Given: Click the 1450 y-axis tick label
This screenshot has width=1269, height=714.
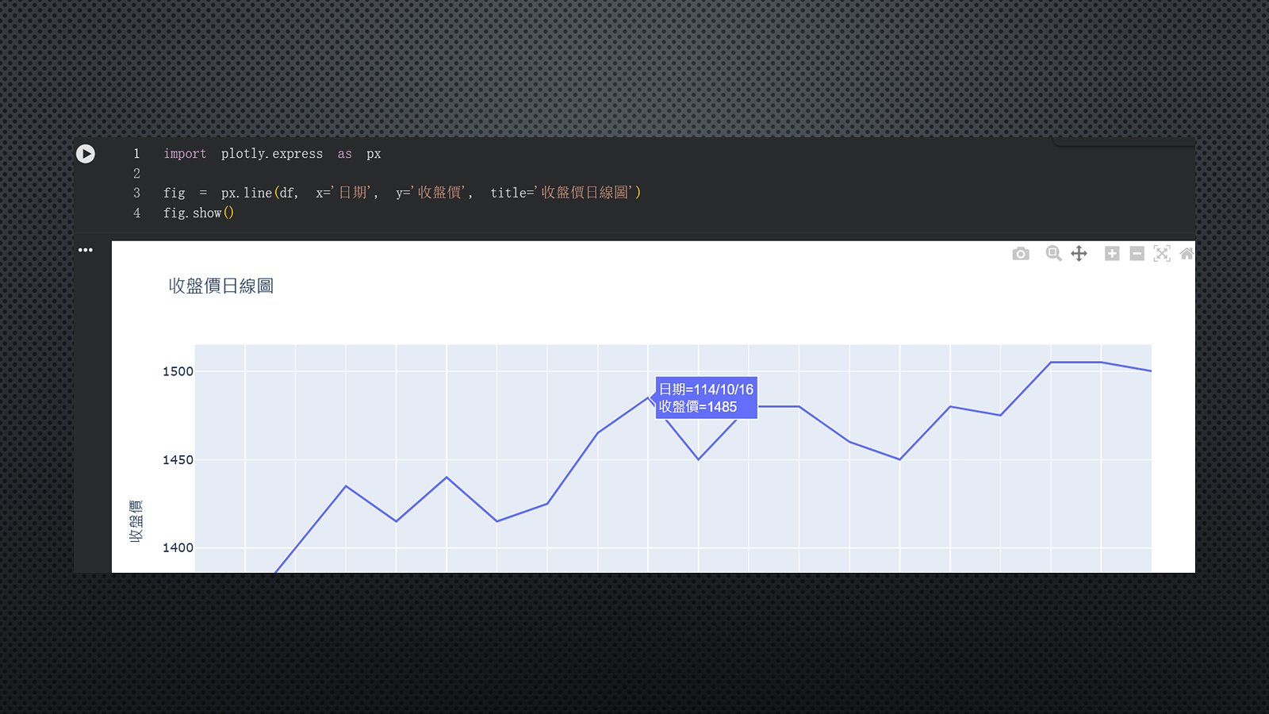Looking at the screenshot, I should tap(178, 460).
